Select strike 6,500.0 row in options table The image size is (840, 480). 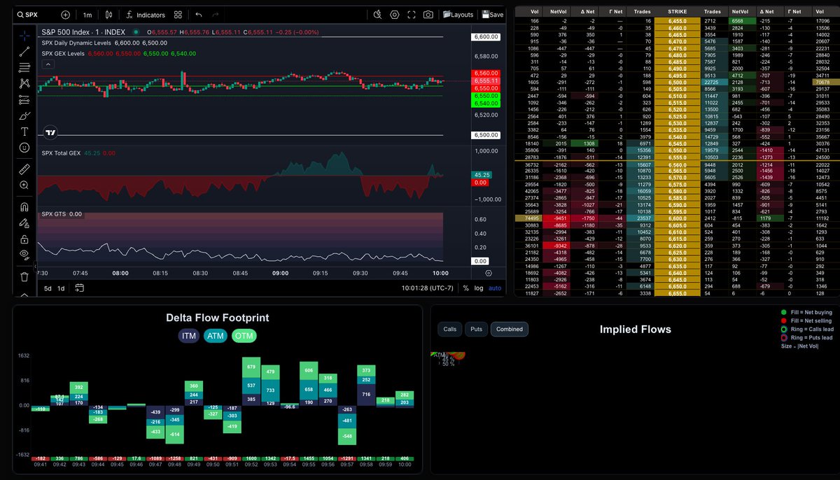(677, 82)
